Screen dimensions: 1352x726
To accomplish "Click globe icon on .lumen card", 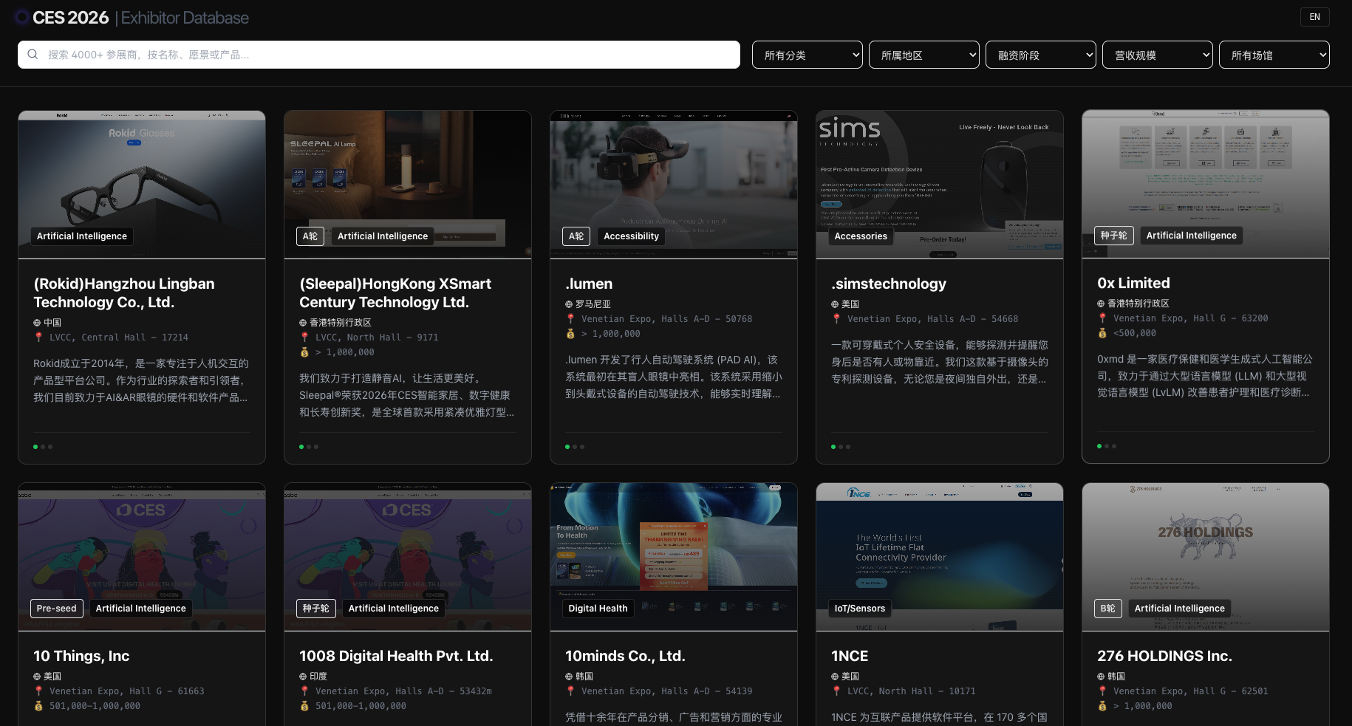I will (569, 304).
